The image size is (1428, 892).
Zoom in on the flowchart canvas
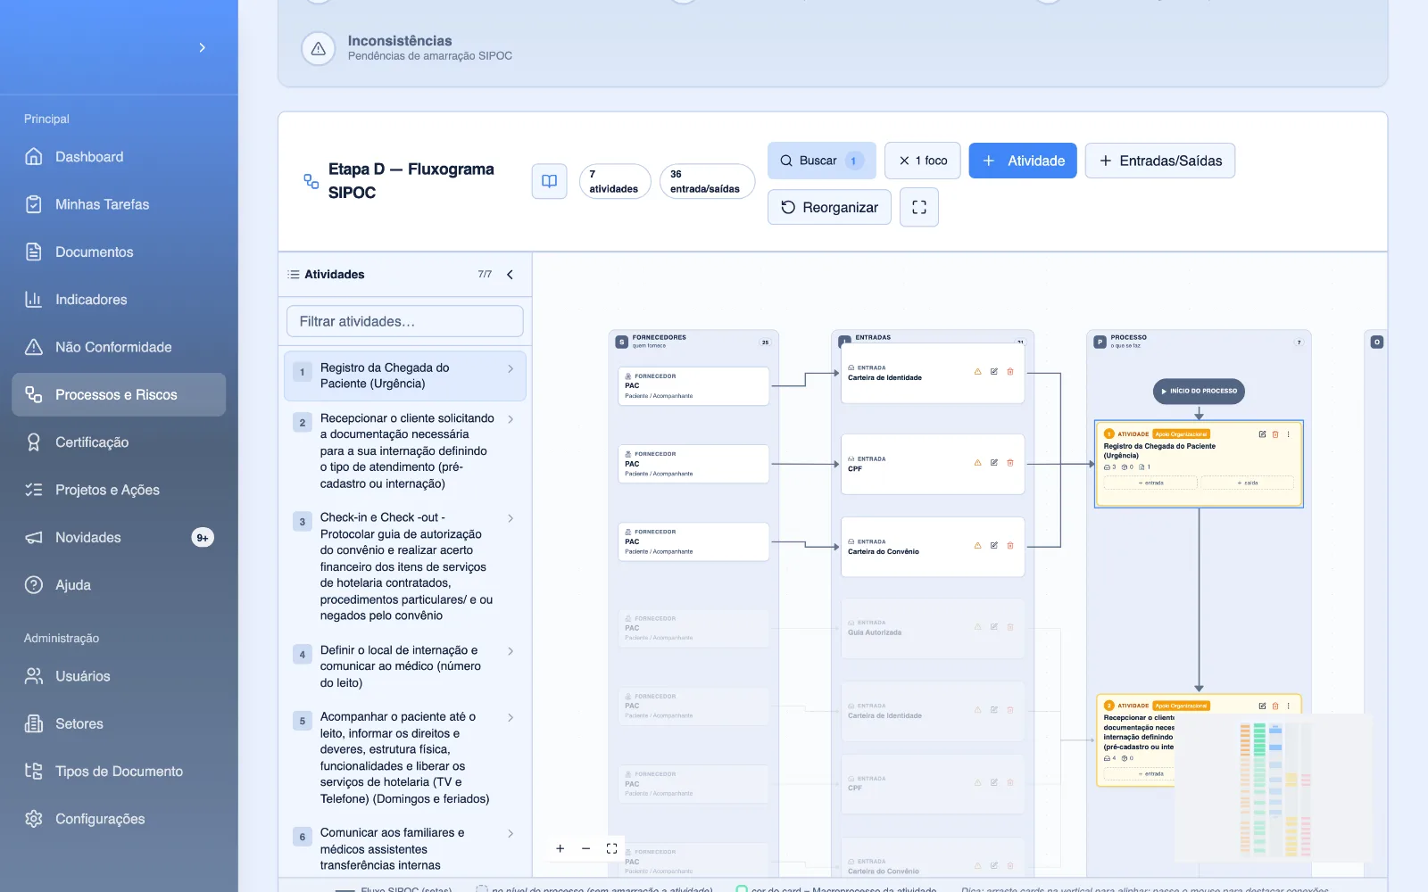560,848
